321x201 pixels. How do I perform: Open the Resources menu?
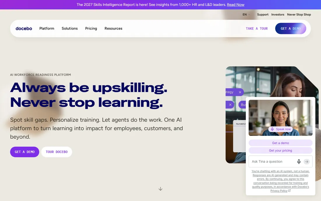pos(114,28)
